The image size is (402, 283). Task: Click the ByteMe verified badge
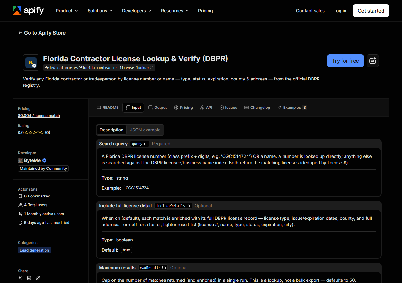pos(44,160)
